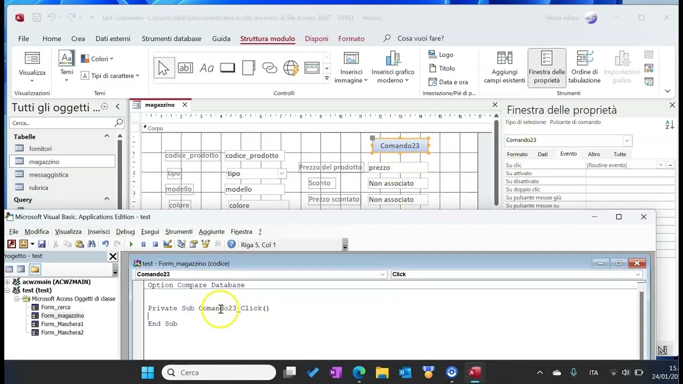The image size is (683, 384).
Task: Open the Click procedure dropdown in code window
Action: coord(638,274)
